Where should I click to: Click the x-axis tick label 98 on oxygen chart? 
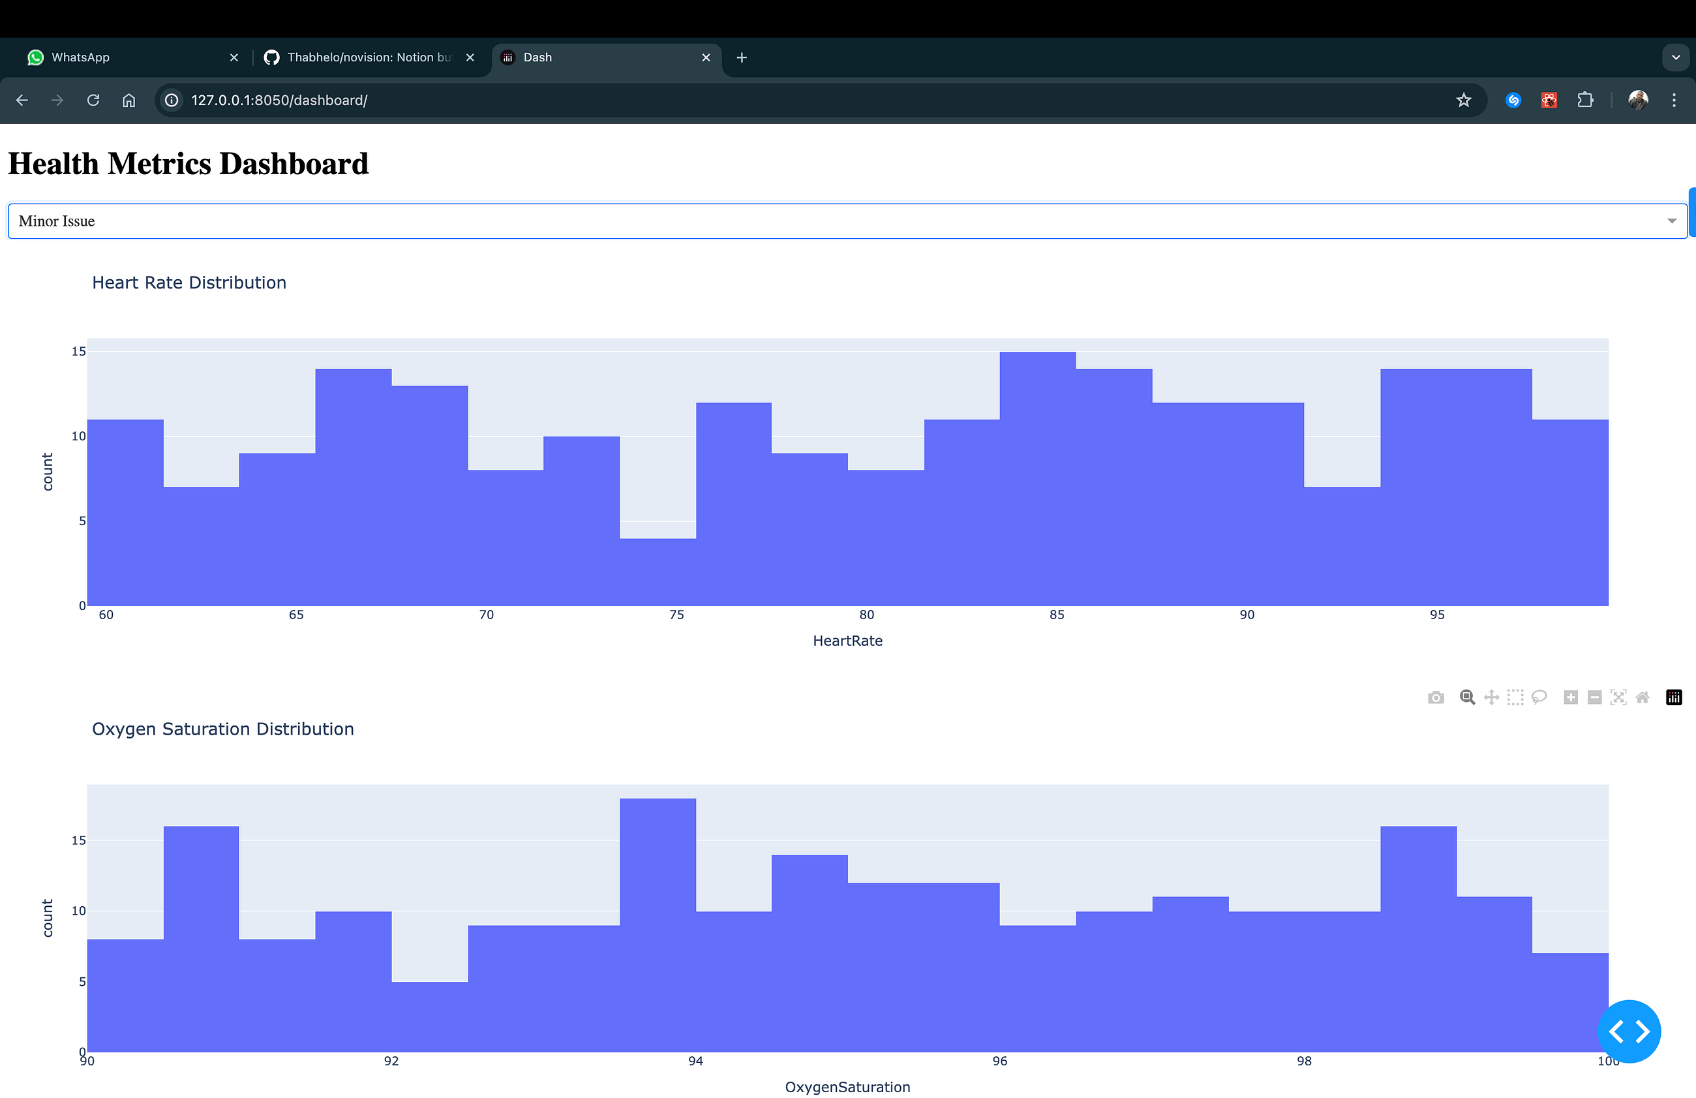(1304, 1061)
